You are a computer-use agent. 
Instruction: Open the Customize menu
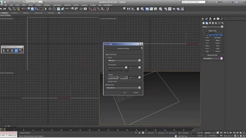[x=84, y=5]
